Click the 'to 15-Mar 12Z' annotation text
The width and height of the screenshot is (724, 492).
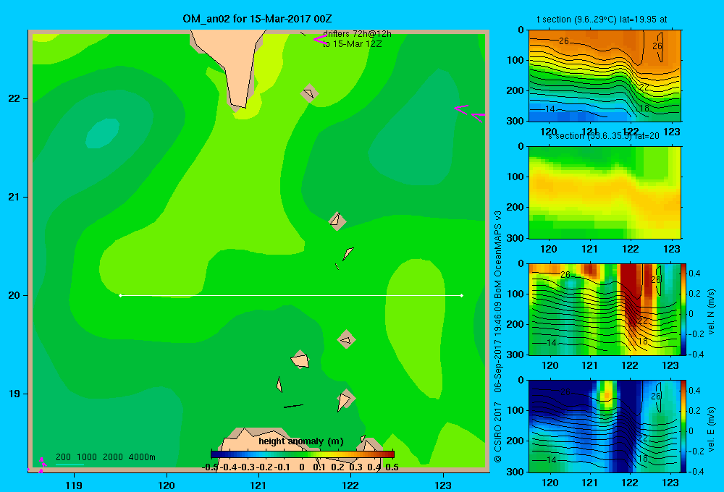click(x=352, y=44)
